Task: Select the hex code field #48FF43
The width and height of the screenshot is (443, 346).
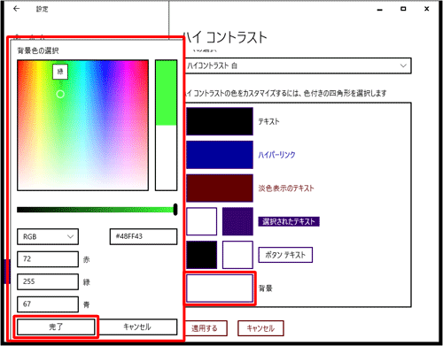Action: click(144, 236)
